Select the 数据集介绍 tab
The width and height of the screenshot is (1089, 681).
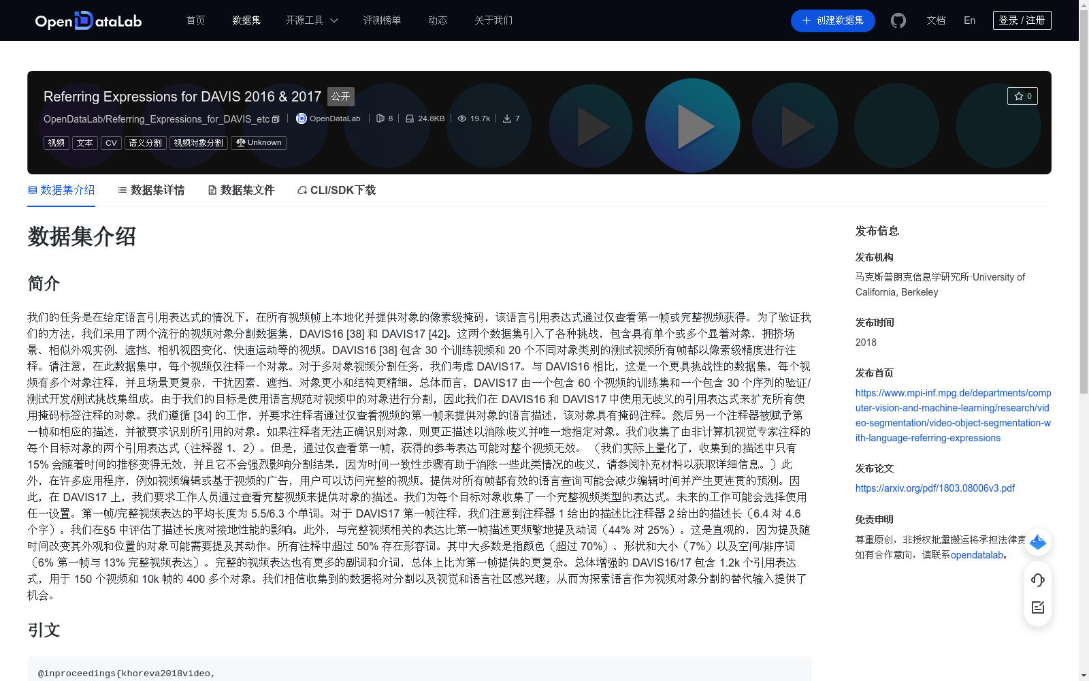pyautogui.click(x=61, y=190)
